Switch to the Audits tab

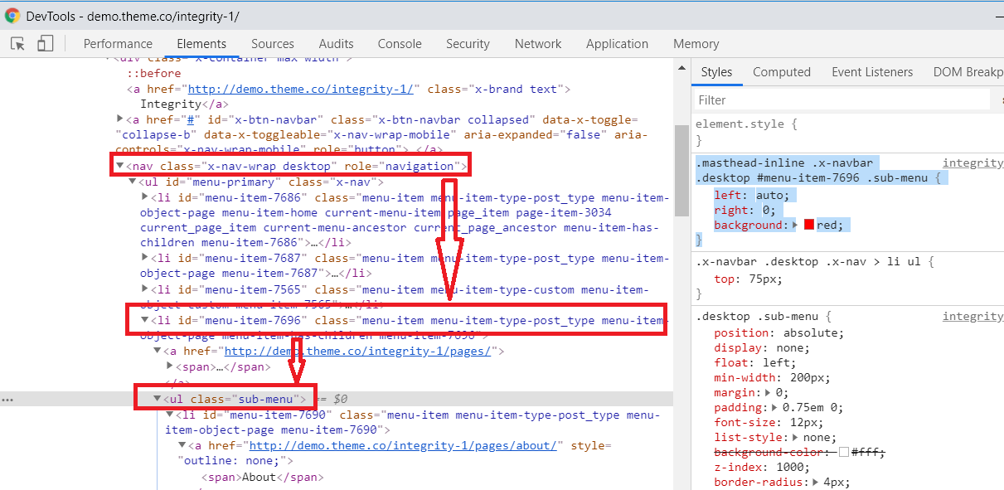coord(336,44)
